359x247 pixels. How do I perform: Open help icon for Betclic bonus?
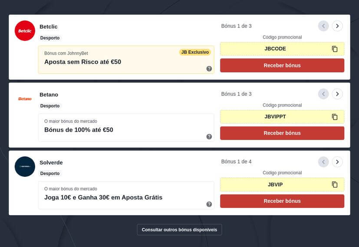click(x=209, y=68)
